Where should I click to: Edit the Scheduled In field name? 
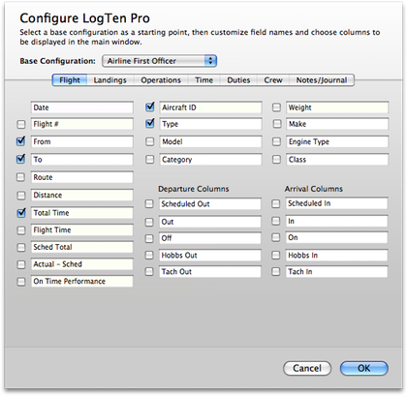tap(336, 203)
